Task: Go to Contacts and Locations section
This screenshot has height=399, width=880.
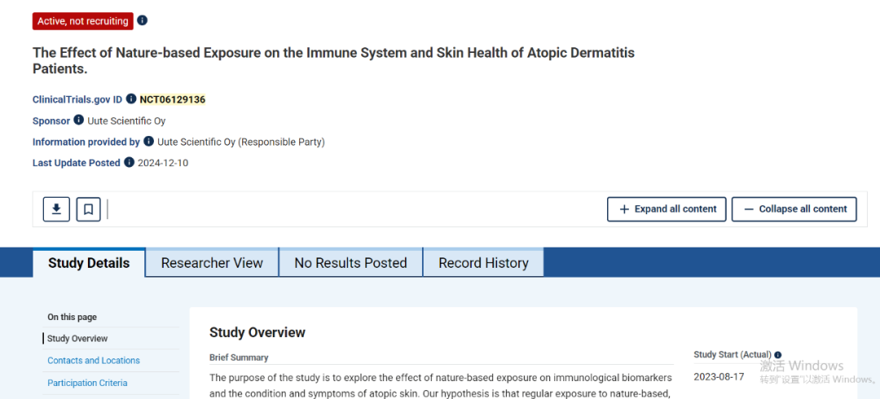Action: coord(94,361)
